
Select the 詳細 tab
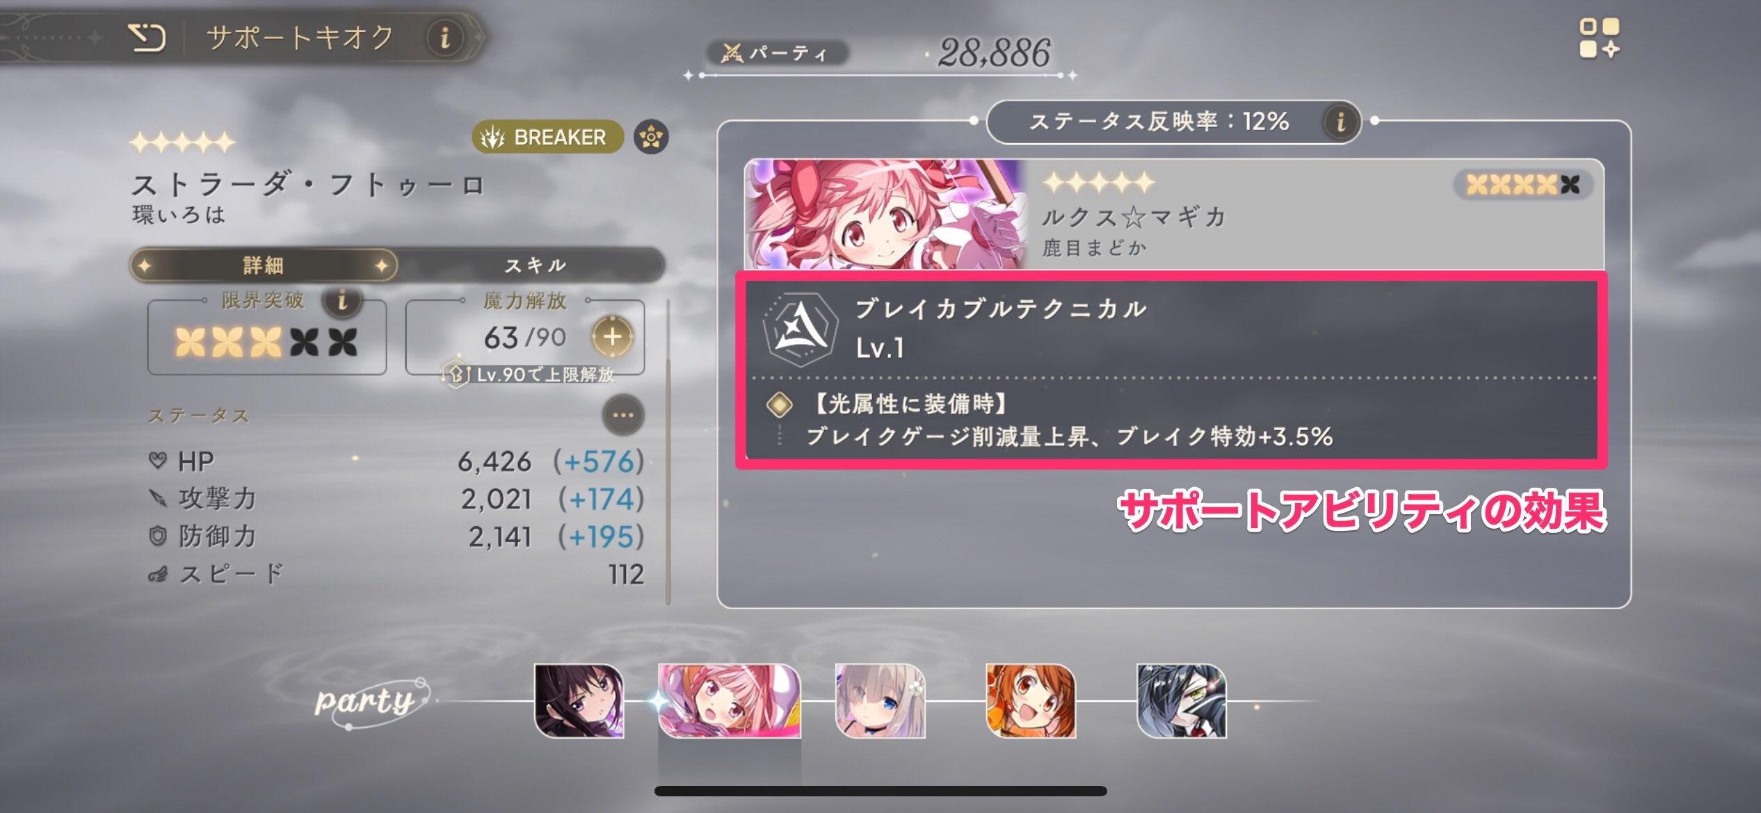click(264, 265)
